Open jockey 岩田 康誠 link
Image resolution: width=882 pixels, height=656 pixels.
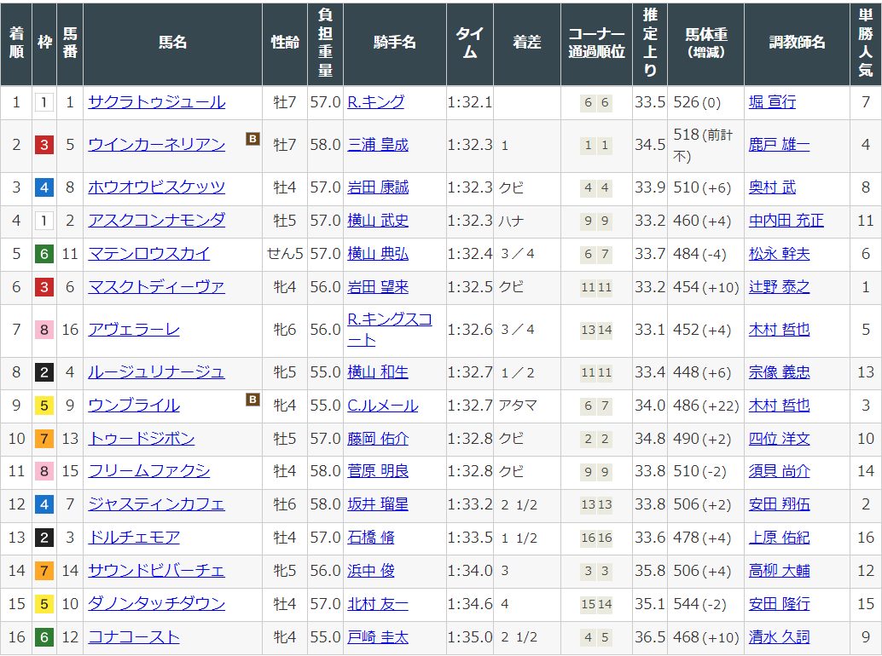click(378, 187)
